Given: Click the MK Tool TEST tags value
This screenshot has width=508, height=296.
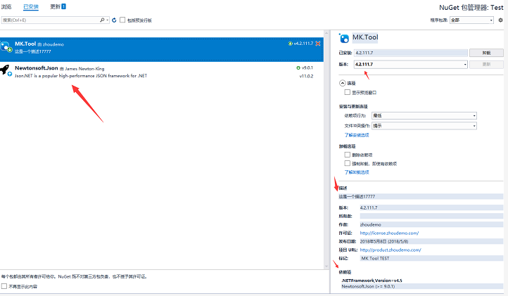Looking at the screenshot, I should tap(375, 258).
